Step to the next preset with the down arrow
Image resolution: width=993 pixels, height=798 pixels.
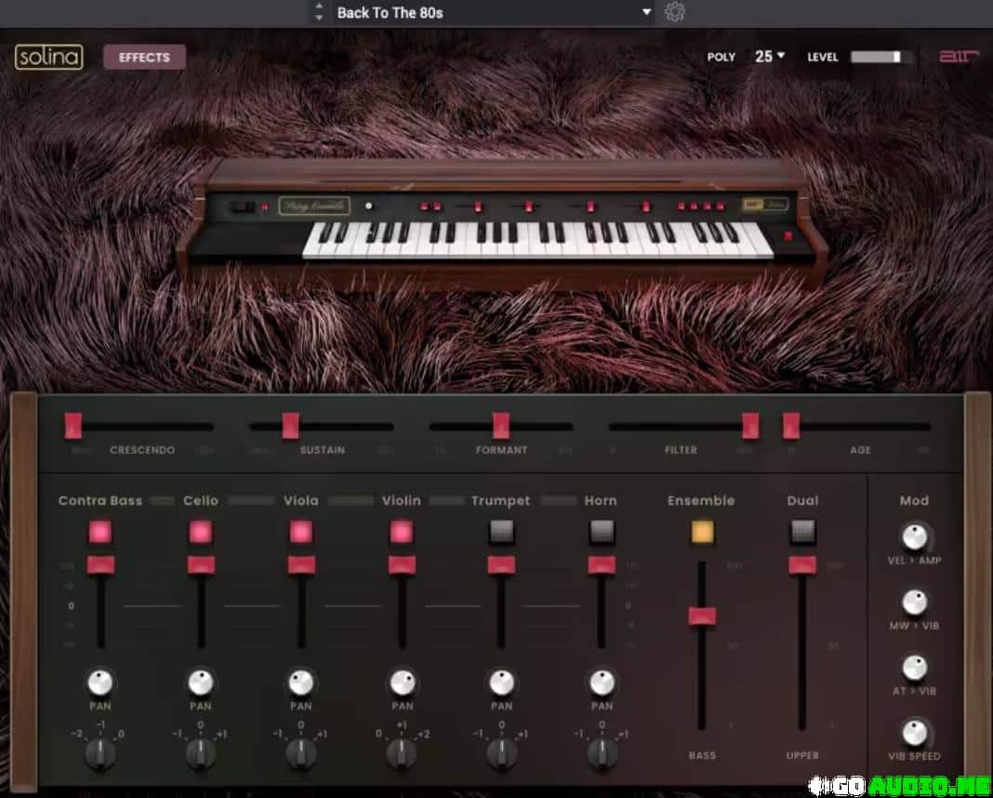[319, 18]
